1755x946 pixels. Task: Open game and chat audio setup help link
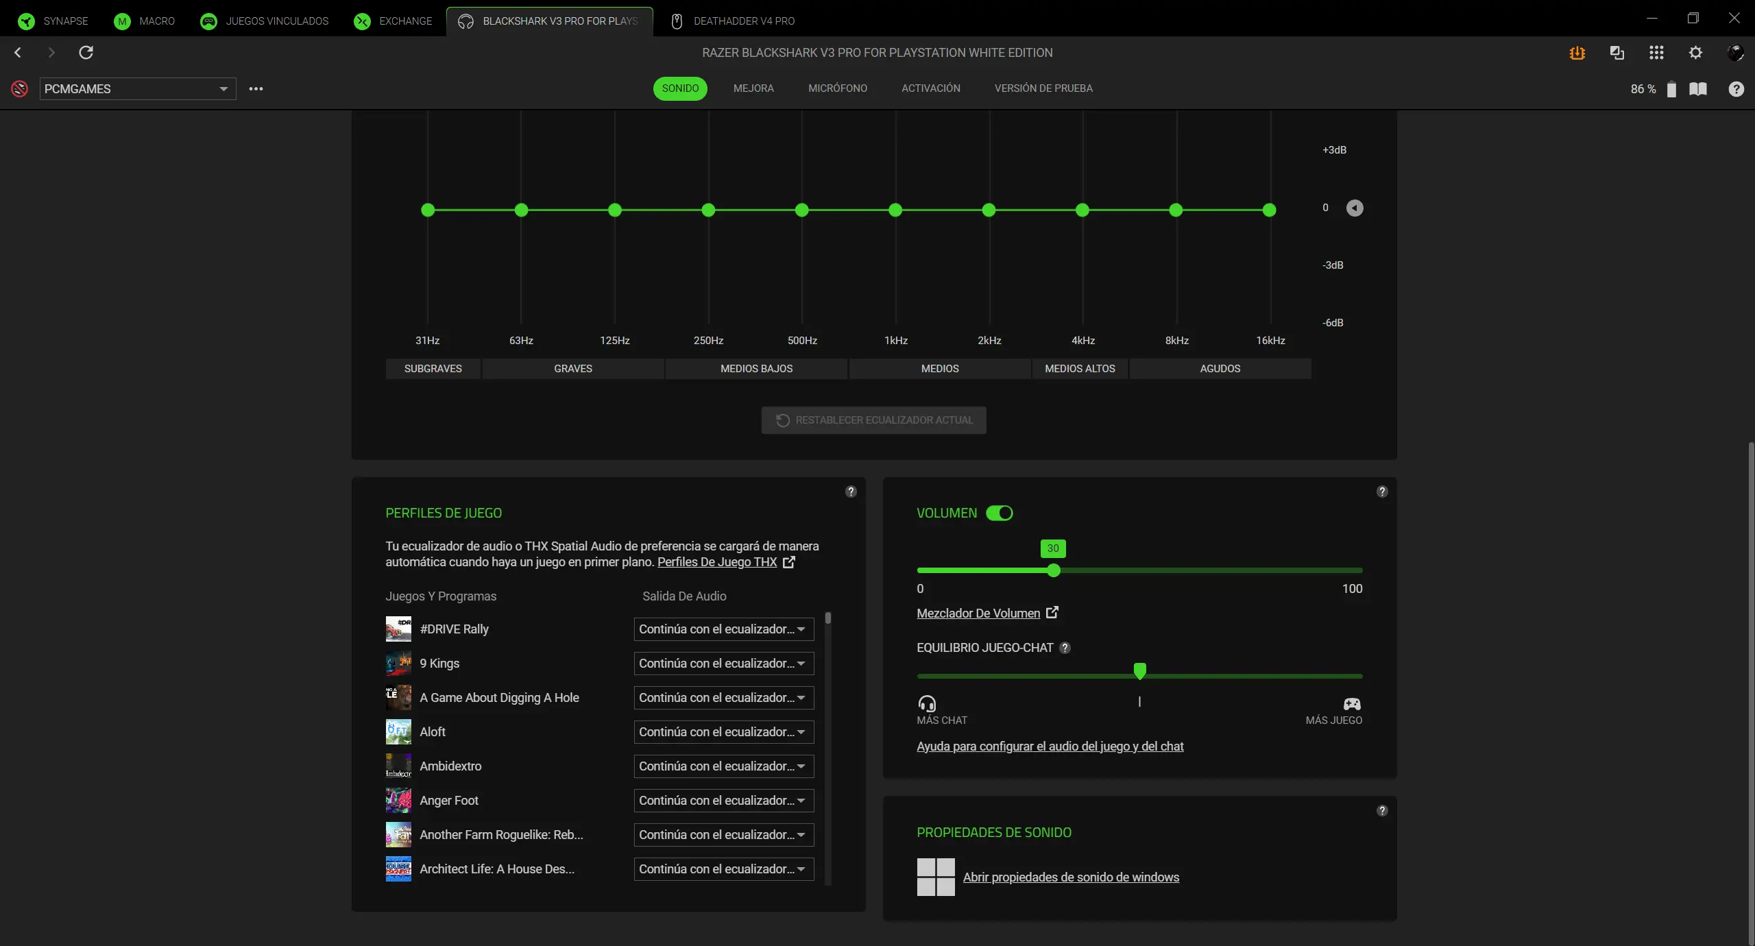point(1050,747)
